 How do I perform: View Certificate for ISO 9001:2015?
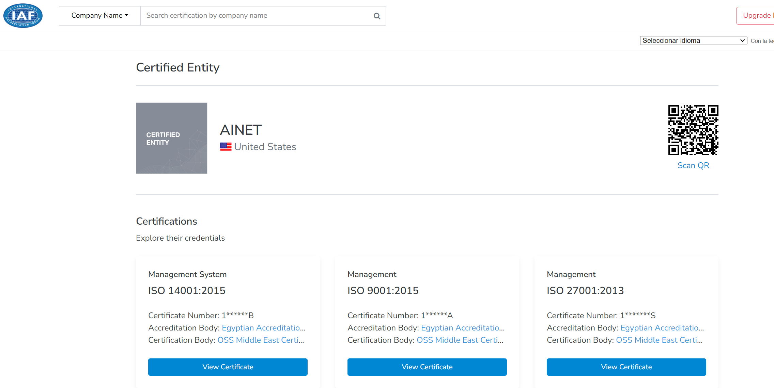(x=427, y=367)
